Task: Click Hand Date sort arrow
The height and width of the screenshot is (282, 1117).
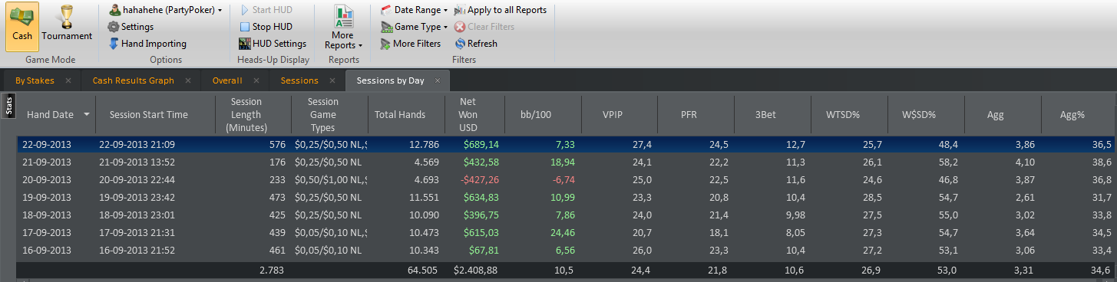Action: [87, 114]
